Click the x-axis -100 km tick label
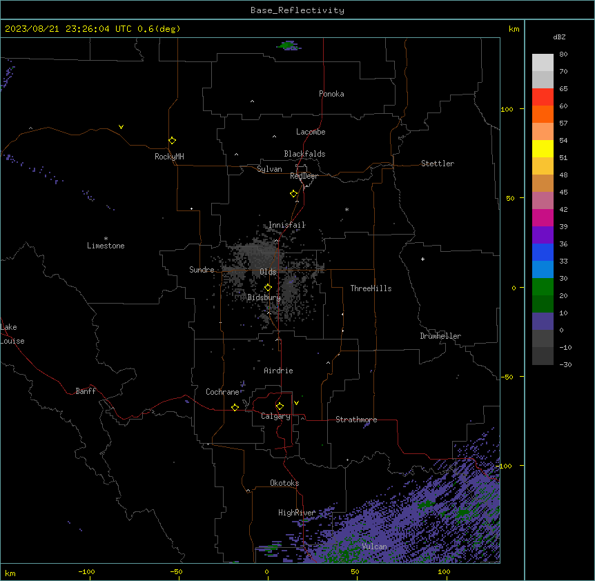This screenshot has width=595, height=581. point(86,571)
